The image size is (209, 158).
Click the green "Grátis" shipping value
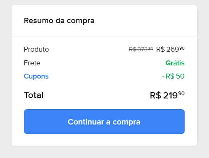click(175, 63)
